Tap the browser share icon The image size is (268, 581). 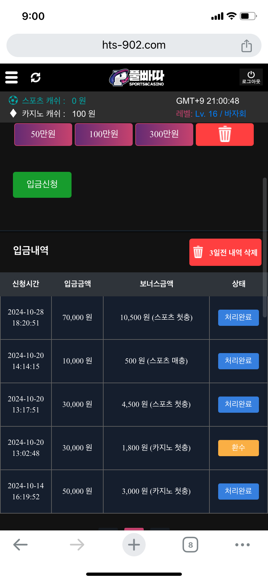click(x=246, y=46)
